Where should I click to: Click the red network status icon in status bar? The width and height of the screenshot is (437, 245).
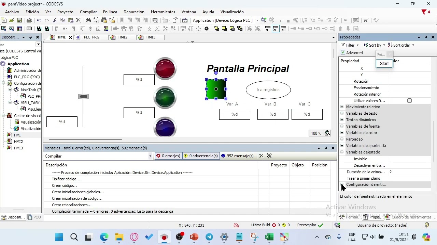(236, 225)
